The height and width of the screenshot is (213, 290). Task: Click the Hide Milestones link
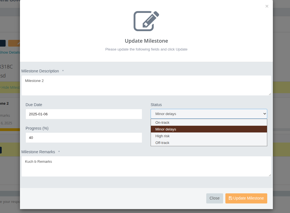tap(11, 88)
